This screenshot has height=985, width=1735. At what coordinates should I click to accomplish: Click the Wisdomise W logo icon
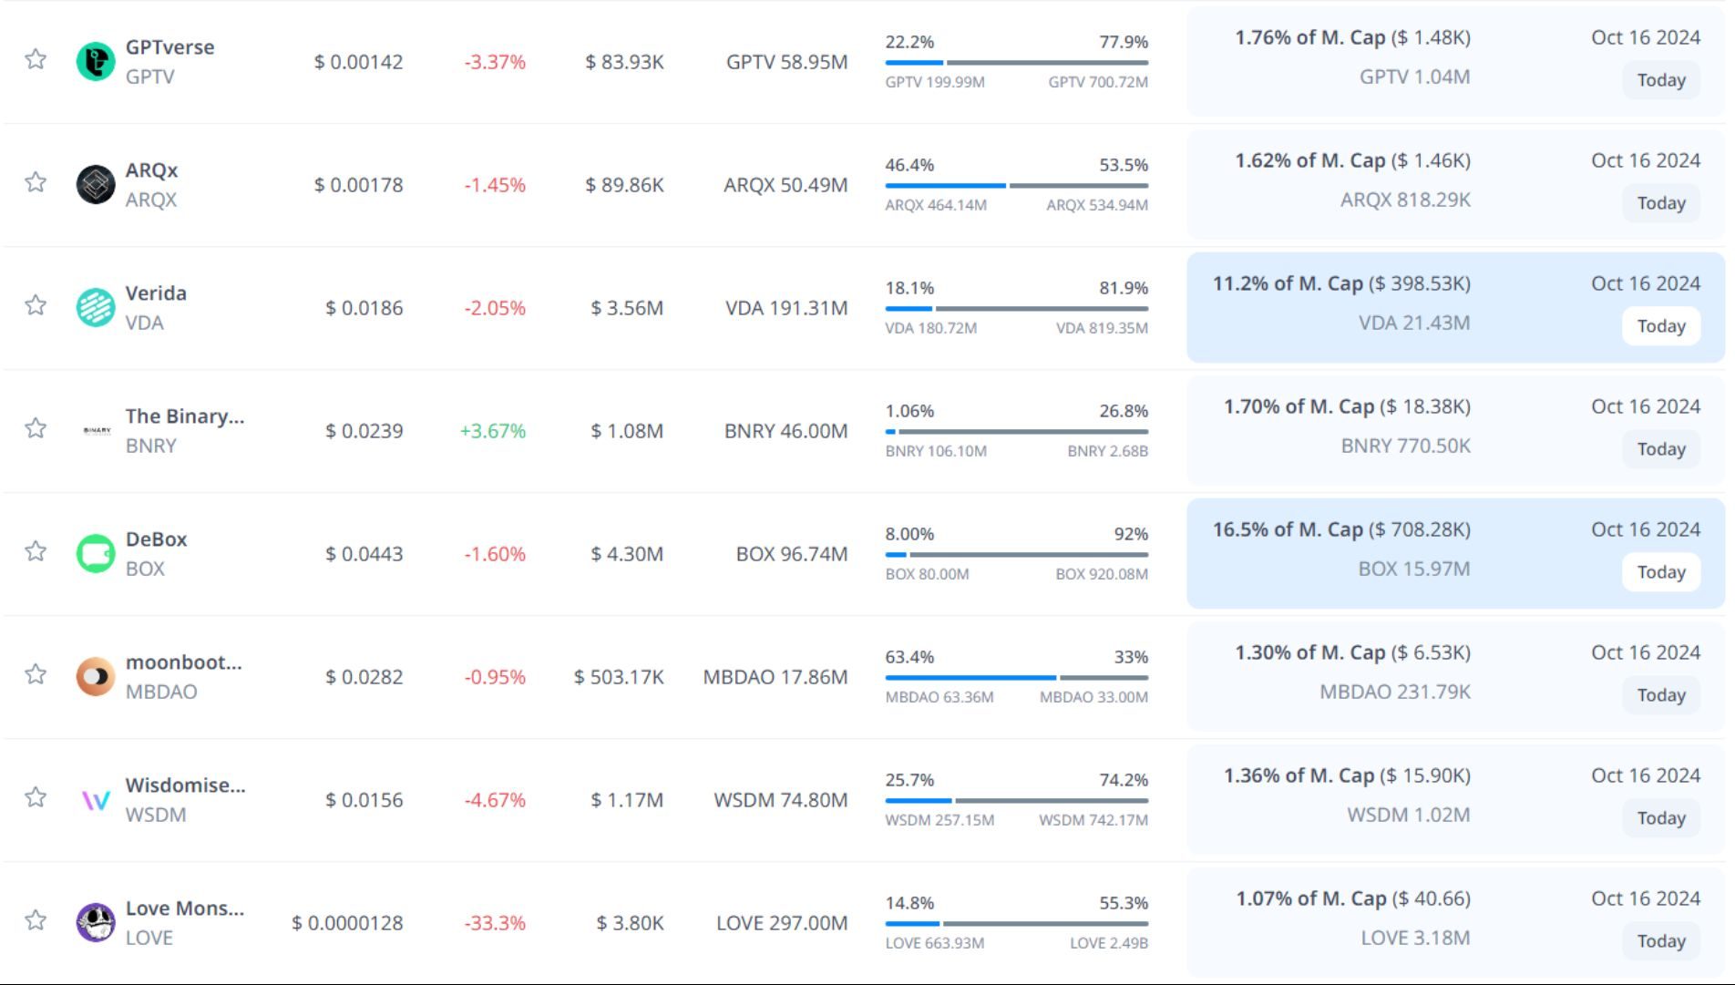pyautogui.click(x=96, y=800)
